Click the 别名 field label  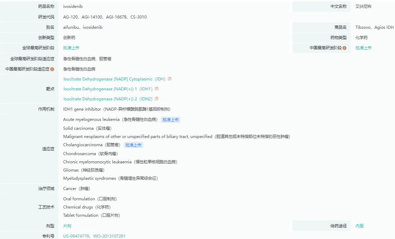tap(50, 27)
